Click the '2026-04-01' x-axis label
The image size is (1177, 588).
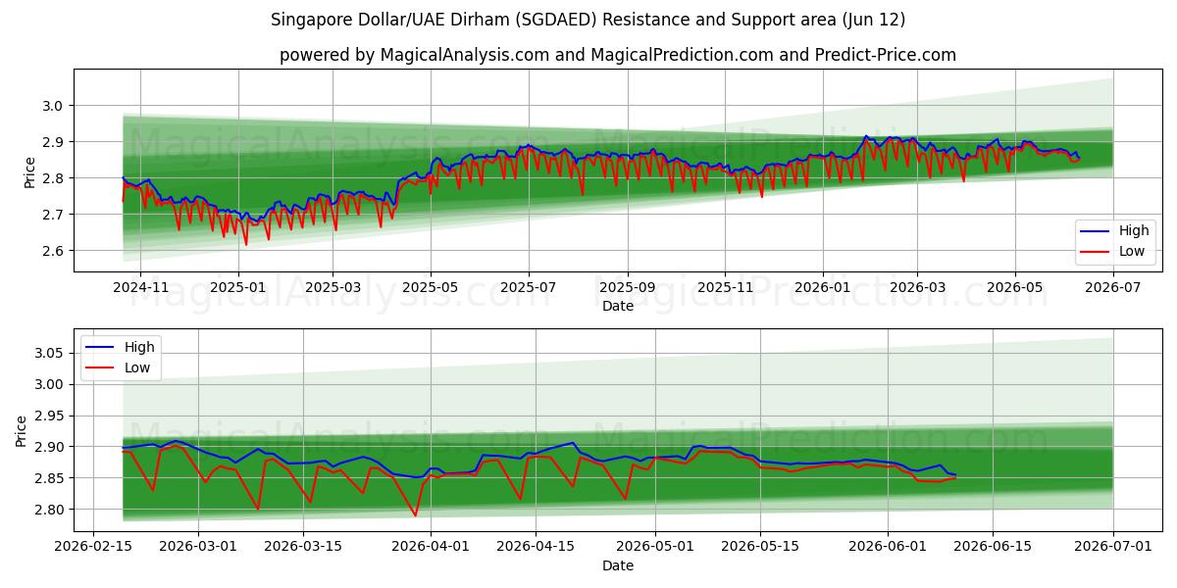click(x=430, y=548)
